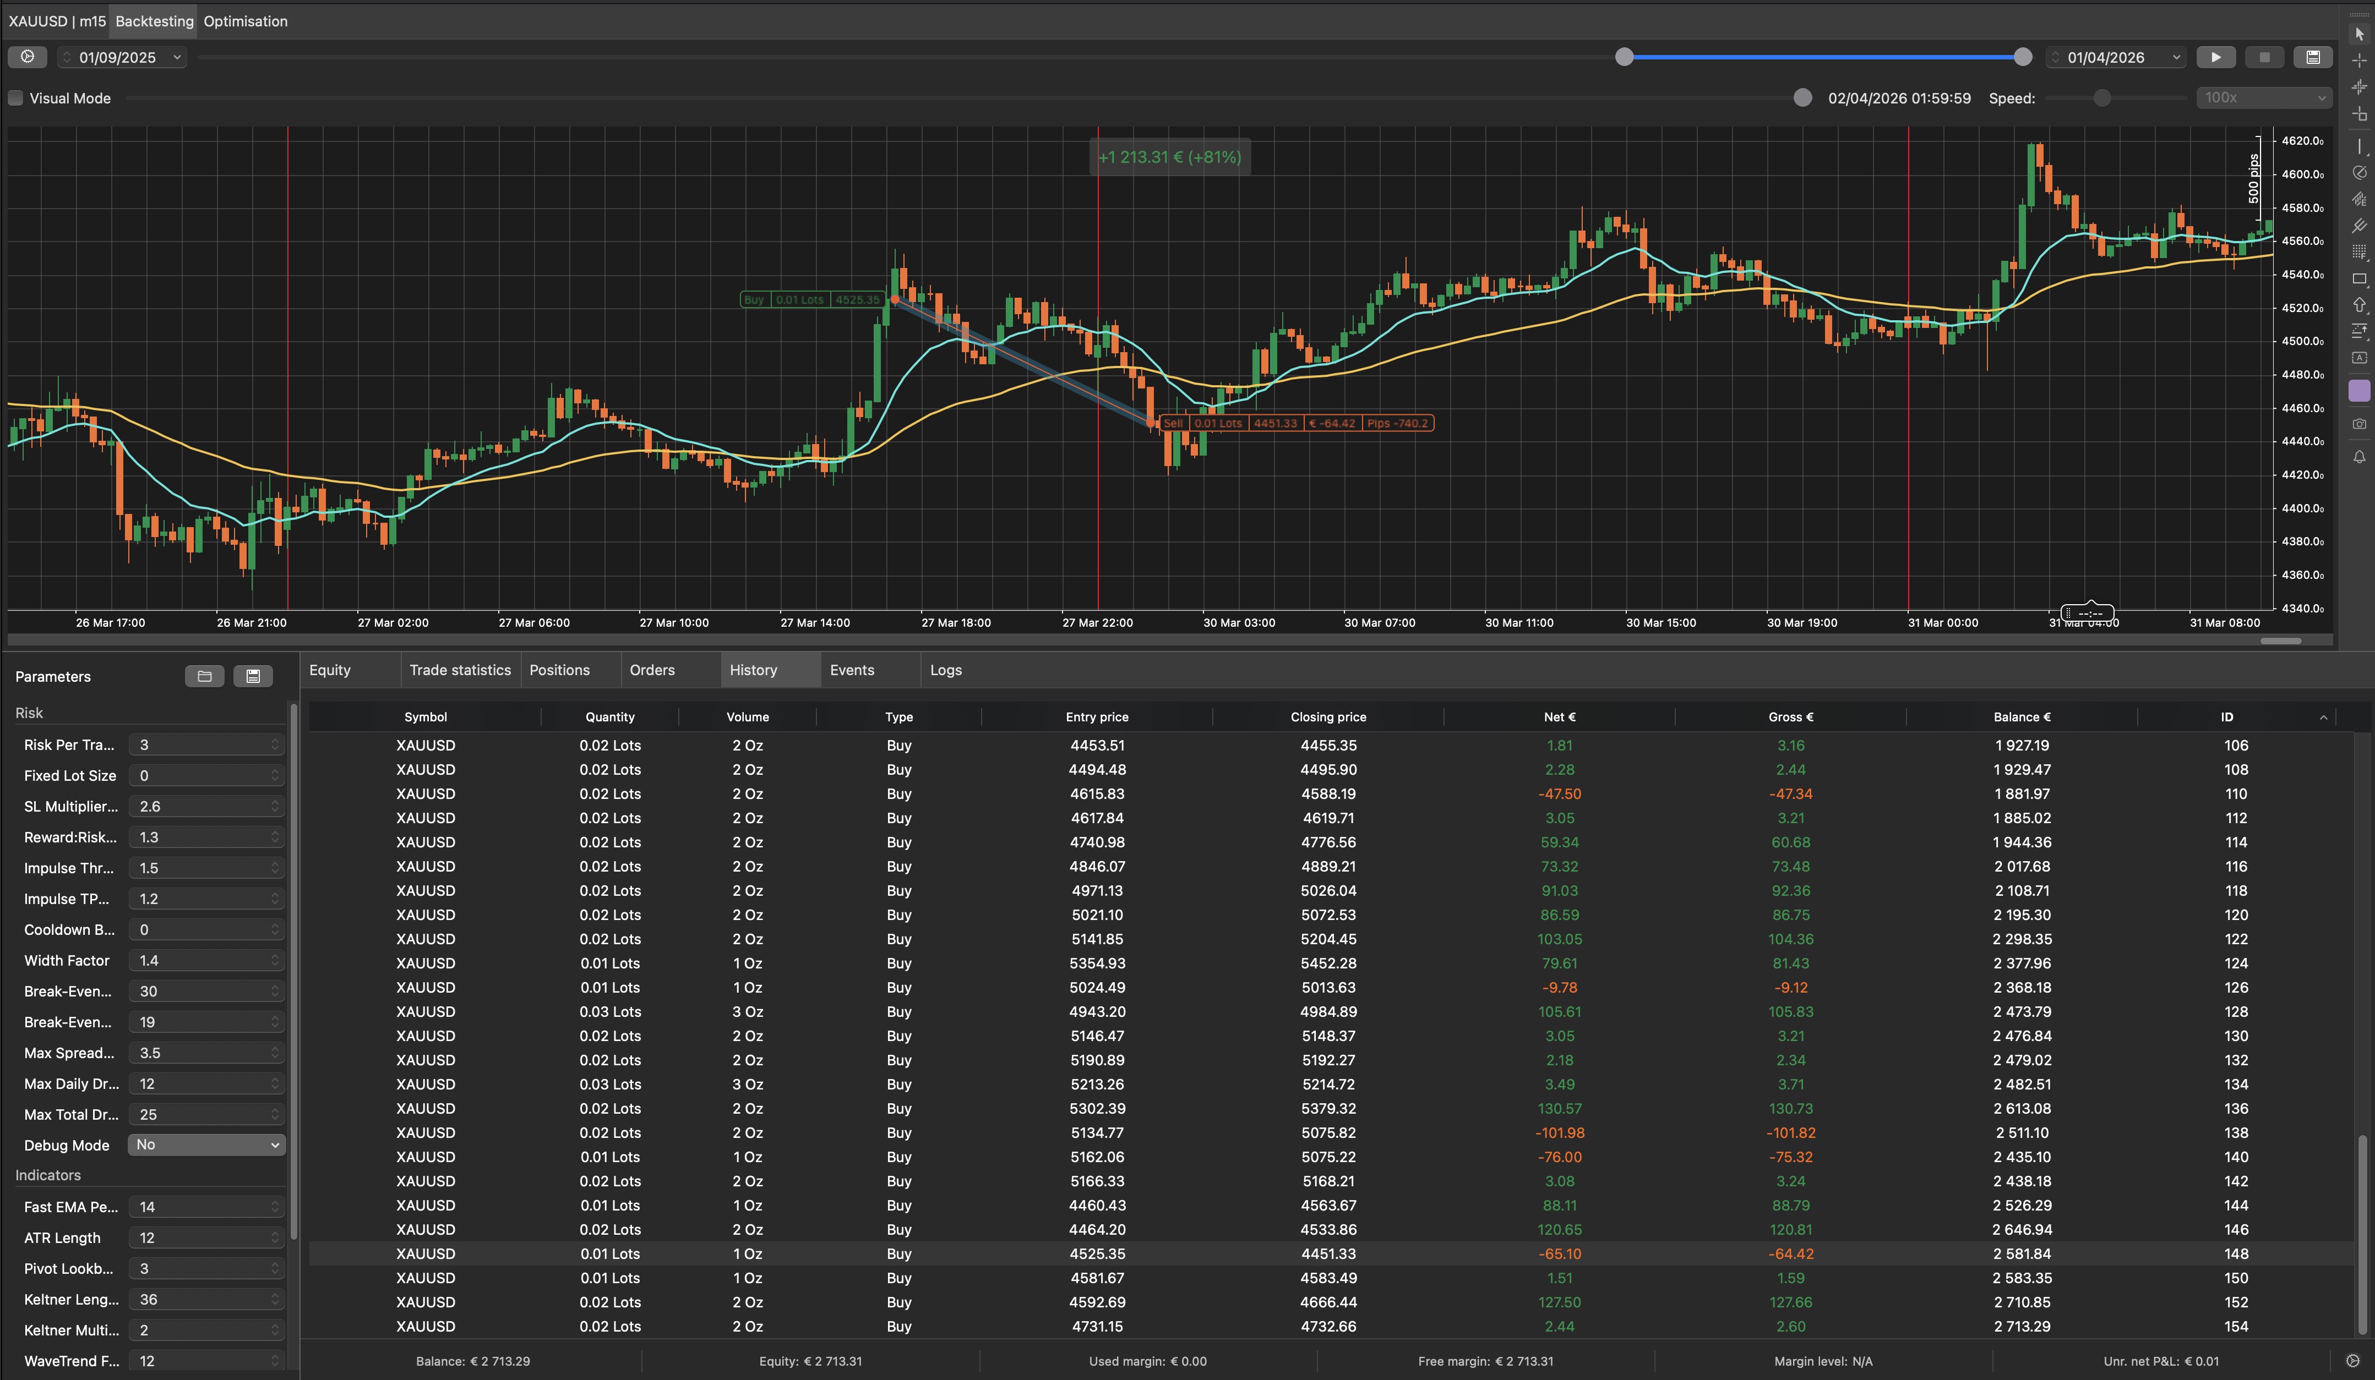
Task: Click the purple drawing color swatch
Action: pyautogui.click(x=2359, y=391)
